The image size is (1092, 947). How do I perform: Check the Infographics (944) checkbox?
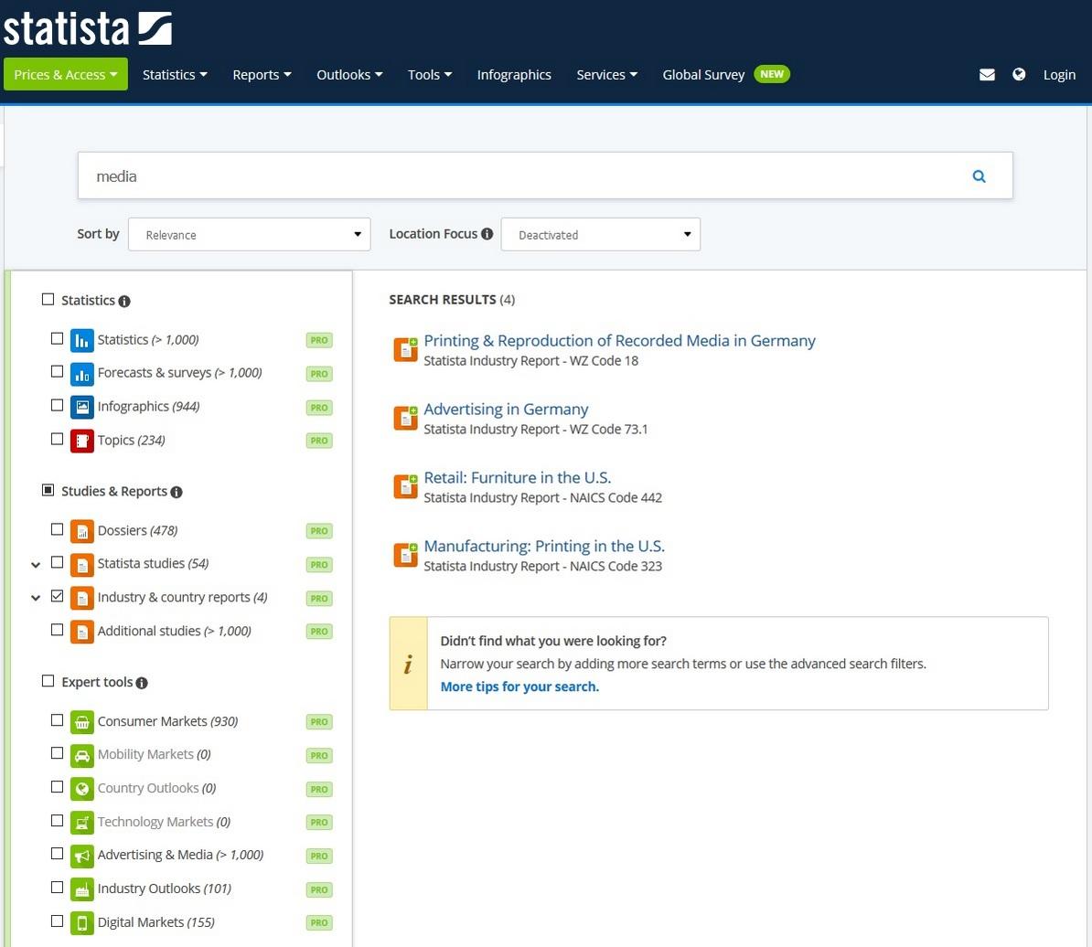click(57, 405)
